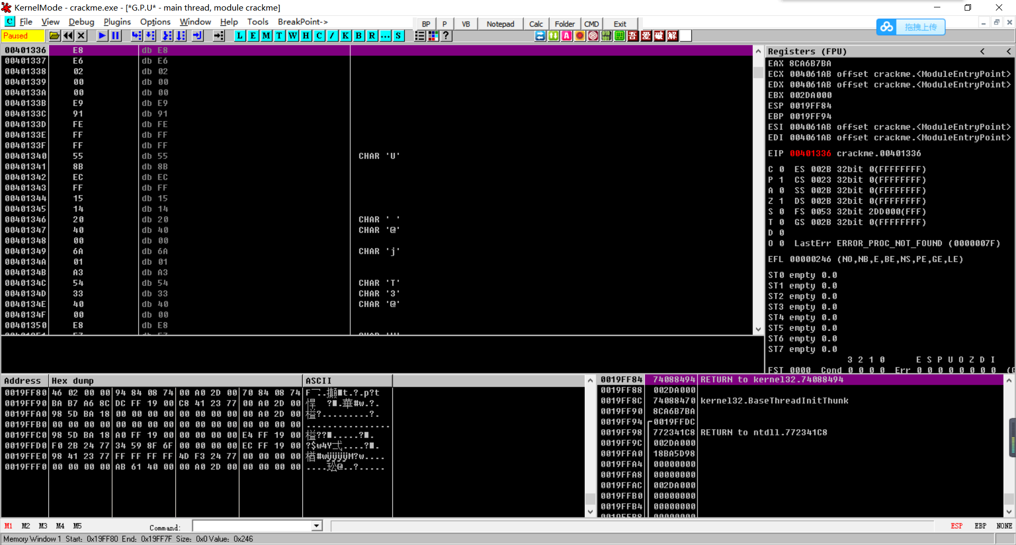Select EBP stack addressing mode
The height and width of the screenshot is (545, 1016).
pyautogui.click(x=980, y=526)
